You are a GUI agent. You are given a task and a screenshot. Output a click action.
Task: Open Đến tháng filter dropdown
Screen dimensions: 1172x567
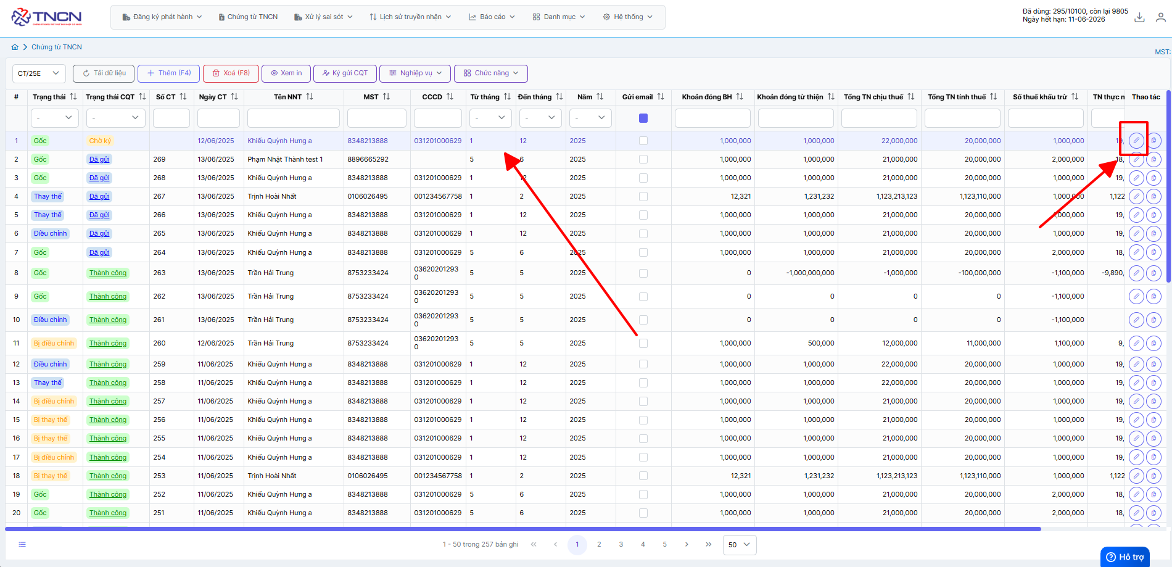[540, 118]
